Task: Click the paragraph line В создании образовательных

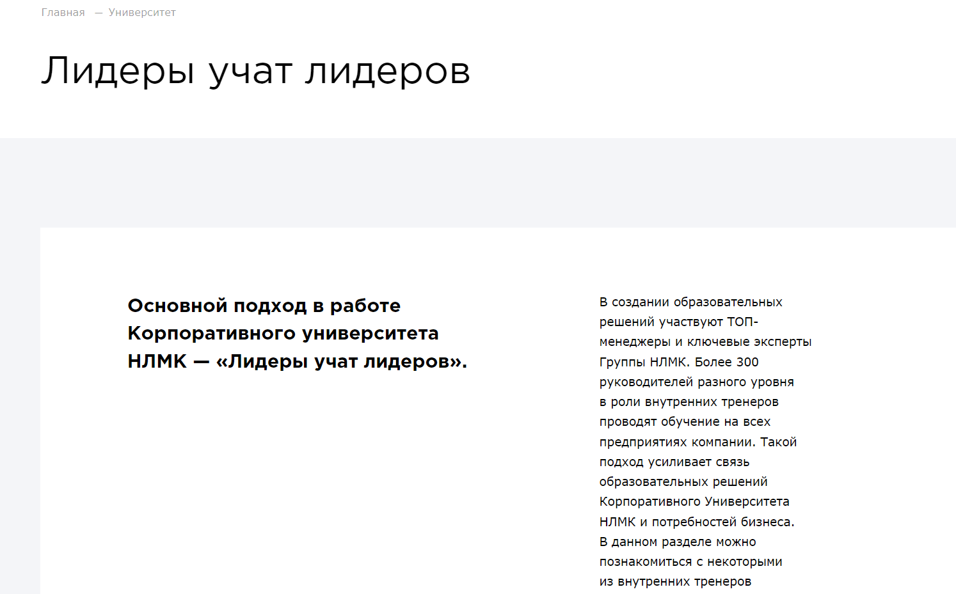Action: [691, 302]
